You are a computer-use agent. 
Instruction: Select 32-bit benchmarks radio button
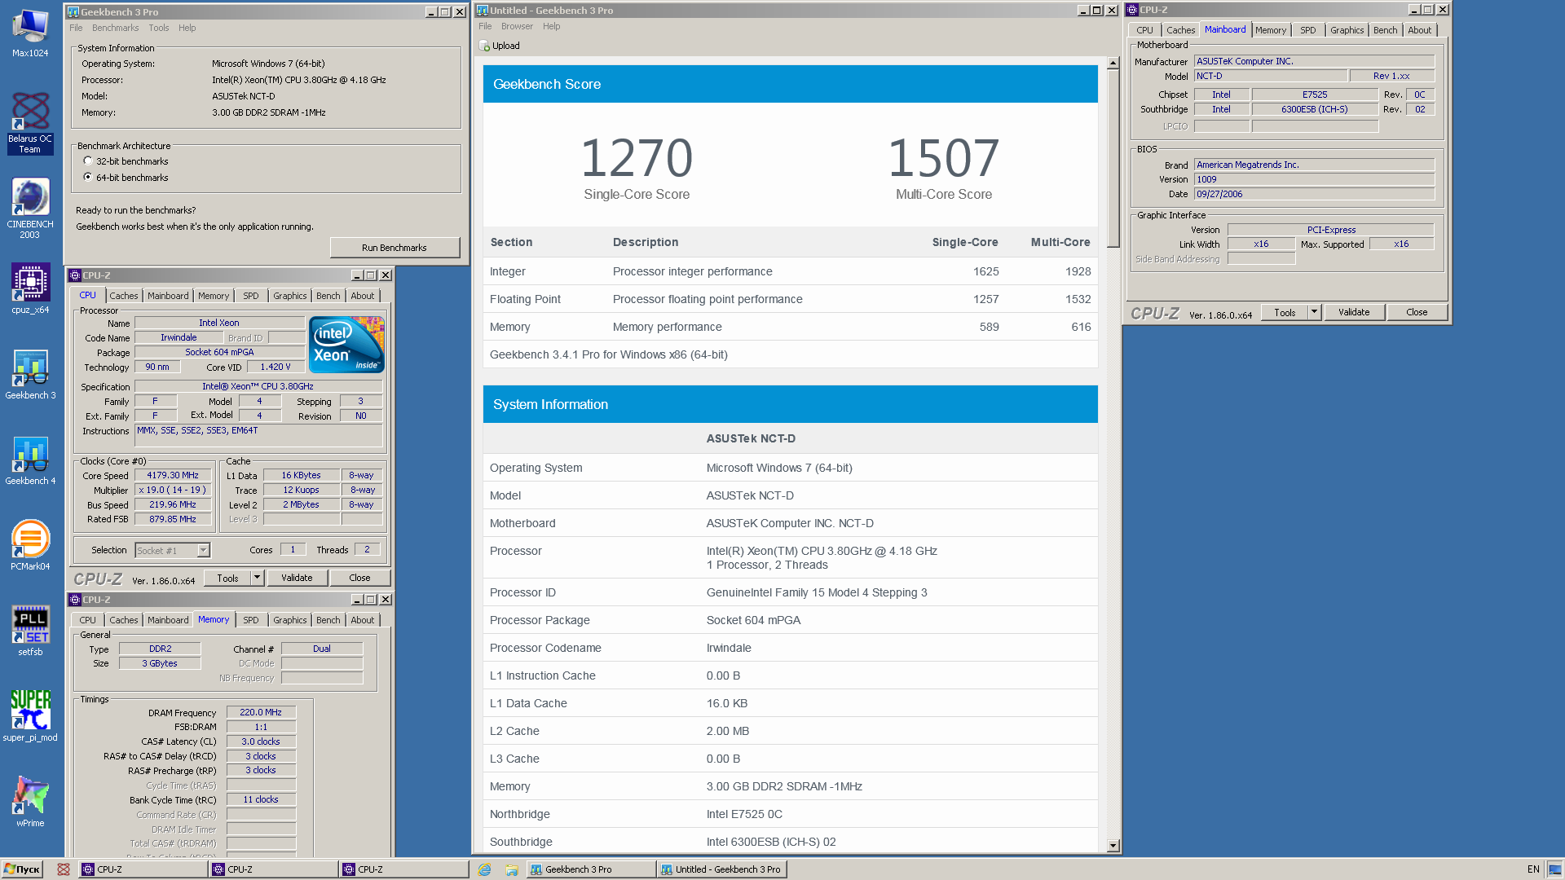click(88, 161)
